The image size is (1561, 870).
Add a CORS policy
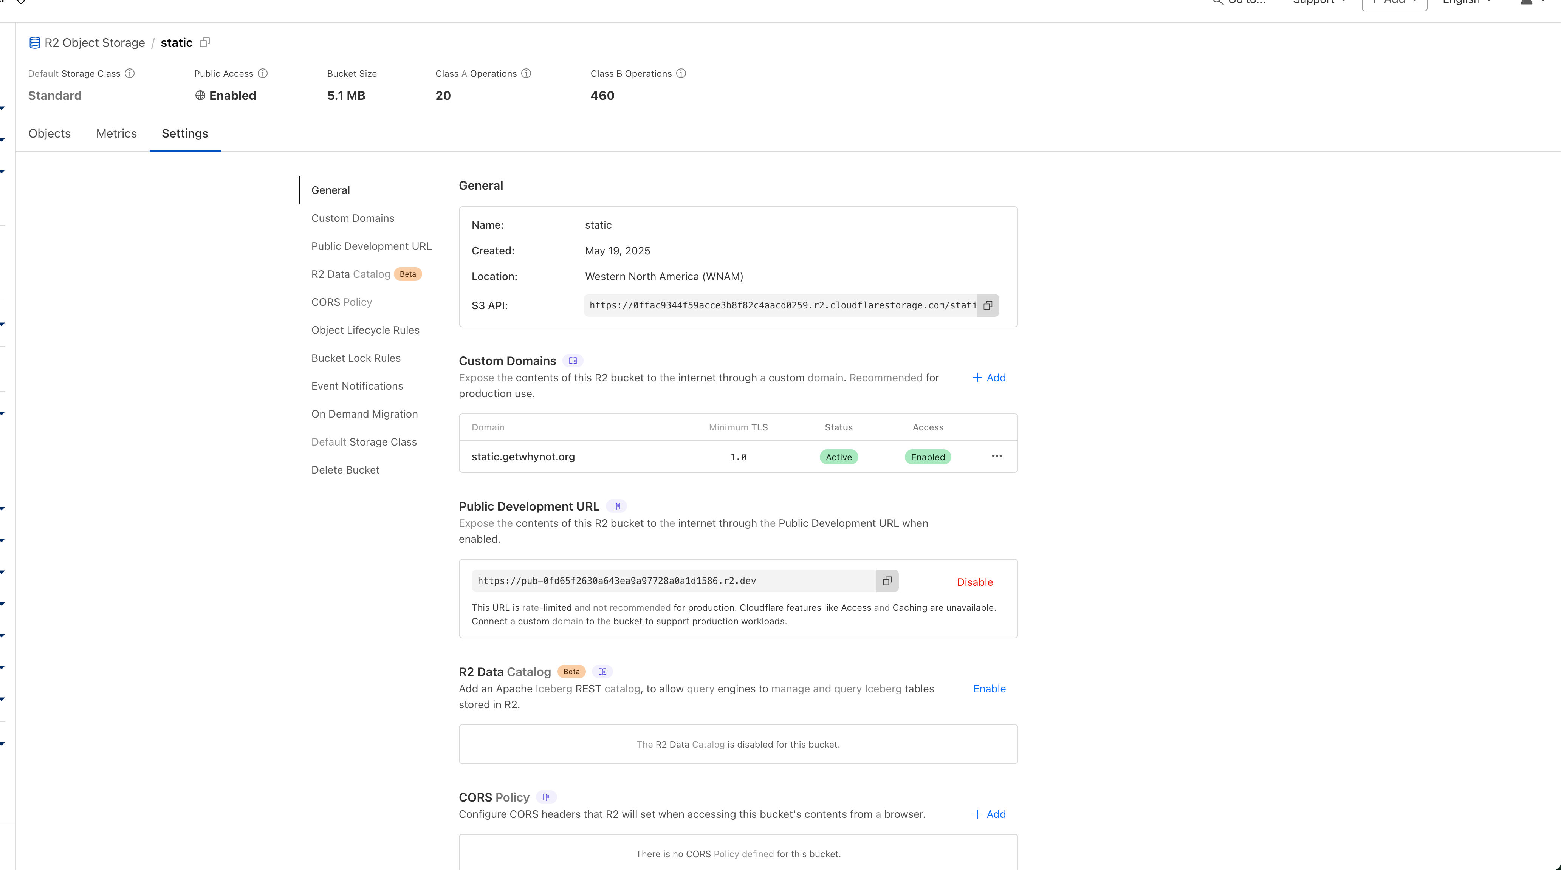click(x=989, y=814)
